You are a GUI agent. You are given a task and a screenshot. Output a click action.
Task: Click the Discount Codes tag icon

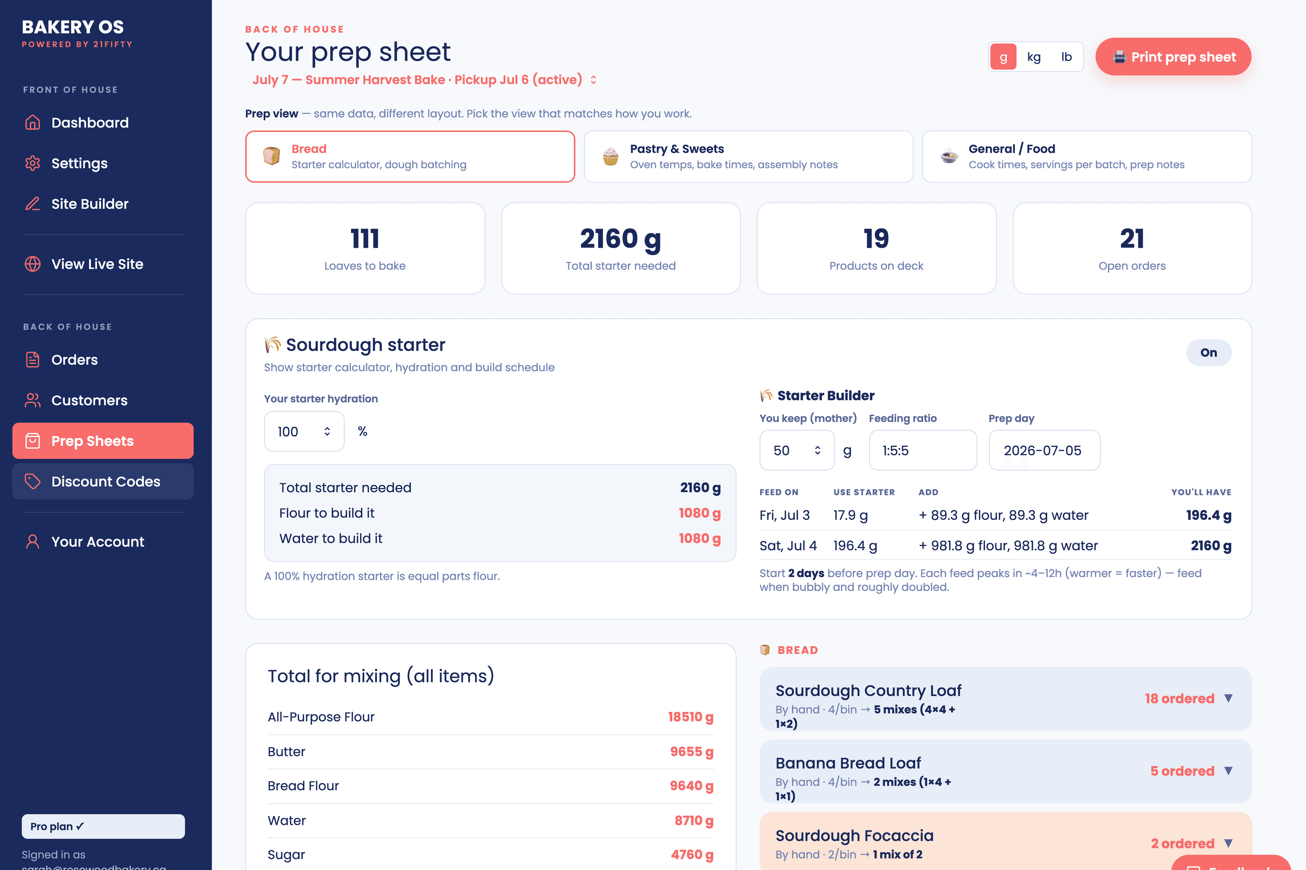click(33, 482)
